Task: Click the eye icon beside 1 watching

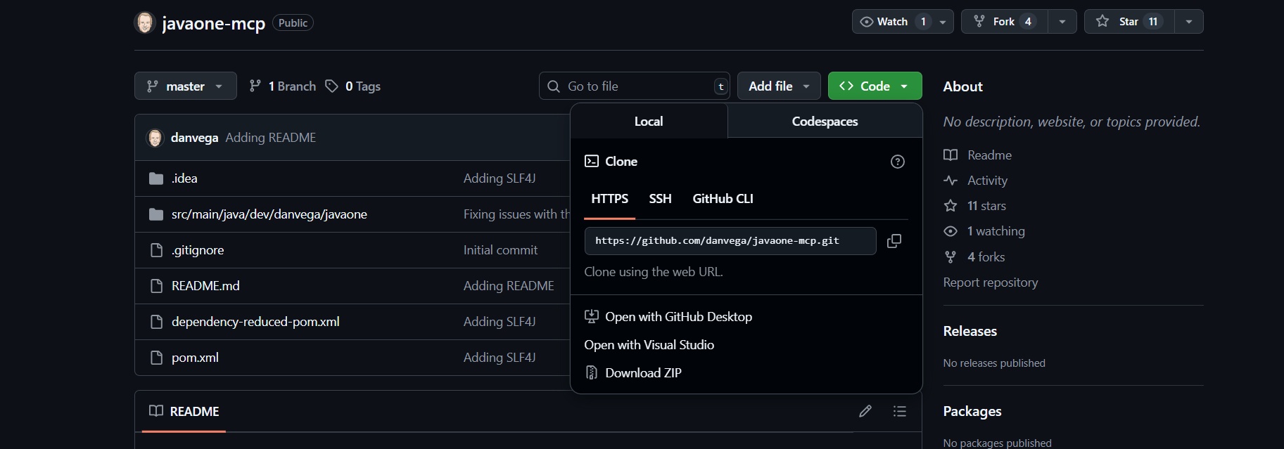Action: (x=951, y=231)
